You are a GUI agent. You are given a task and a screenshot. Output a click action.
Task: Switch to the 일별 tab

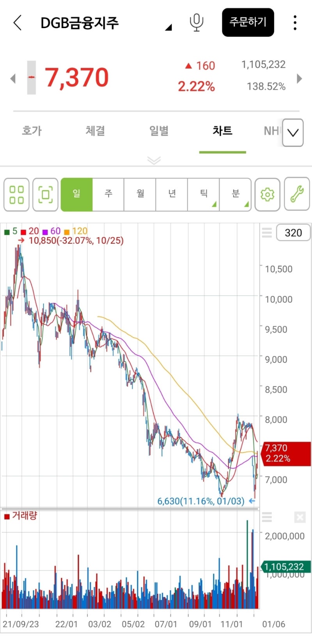pyautogui.click(x=159, y=131)
